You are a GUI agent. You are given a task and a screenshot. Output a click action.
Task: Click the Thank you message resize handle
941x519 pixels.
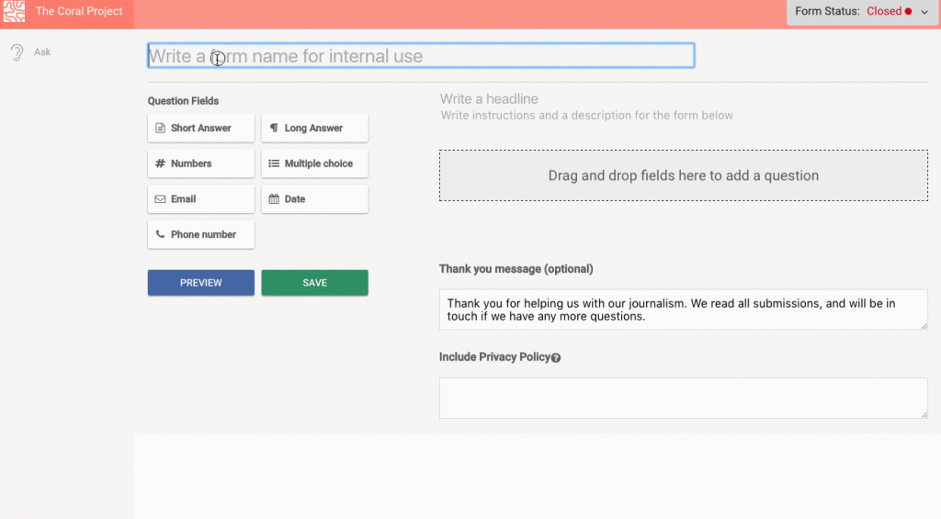(924, 326)
